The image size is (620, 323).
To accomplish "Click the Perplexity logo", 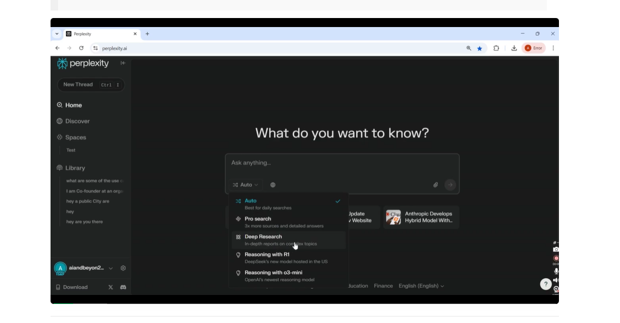I will tap(83, 63).
